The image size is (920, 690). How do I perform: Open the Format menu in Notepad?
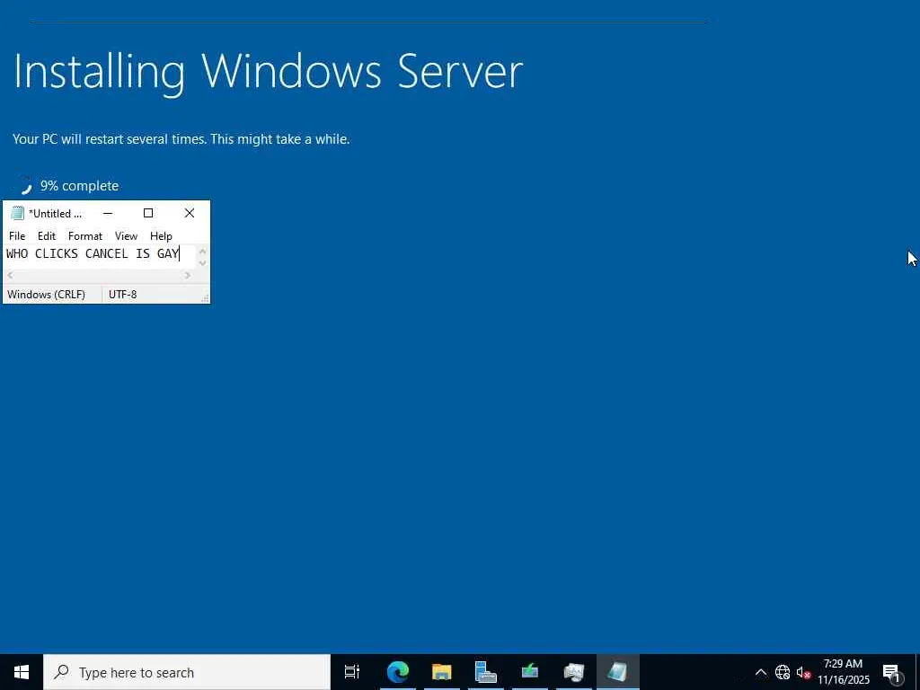click(x=85, y=236)
